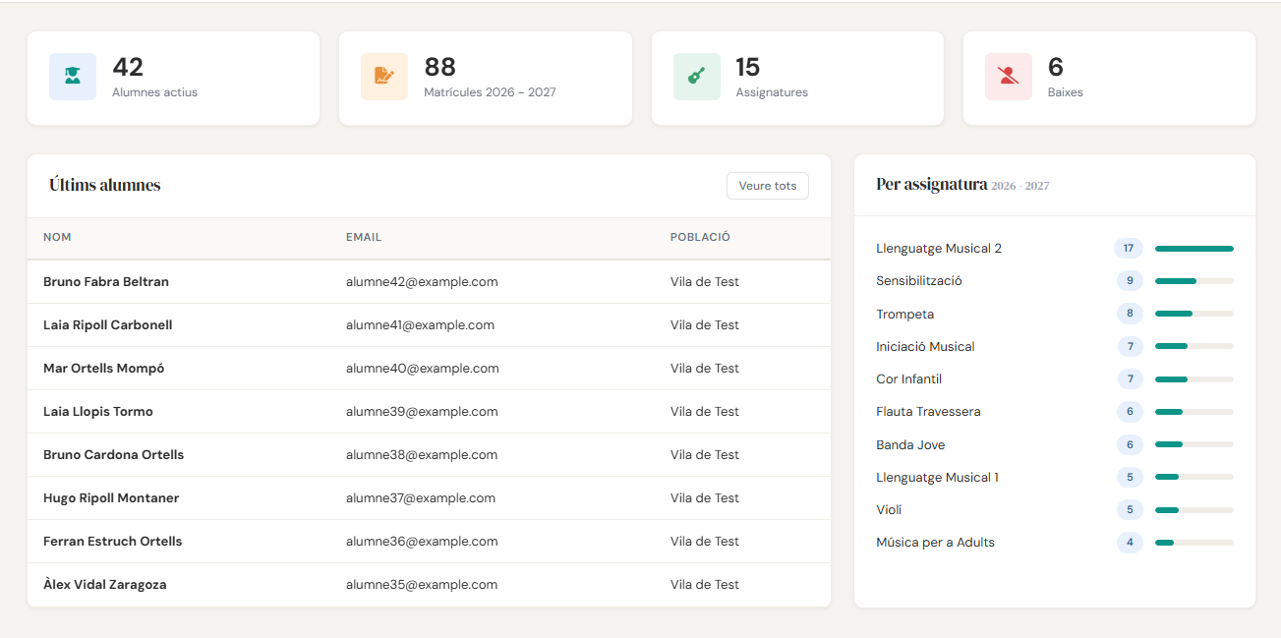
Task: Click the Sensibilització subject label
Action: (x=919, y=281)
